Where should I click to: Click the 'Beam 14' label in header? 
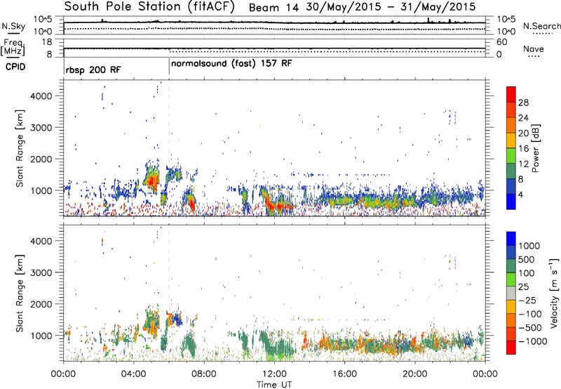(273, 8)
